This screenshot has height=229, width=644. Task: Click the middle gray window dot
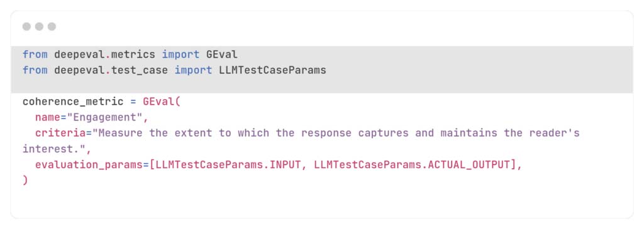39,26
